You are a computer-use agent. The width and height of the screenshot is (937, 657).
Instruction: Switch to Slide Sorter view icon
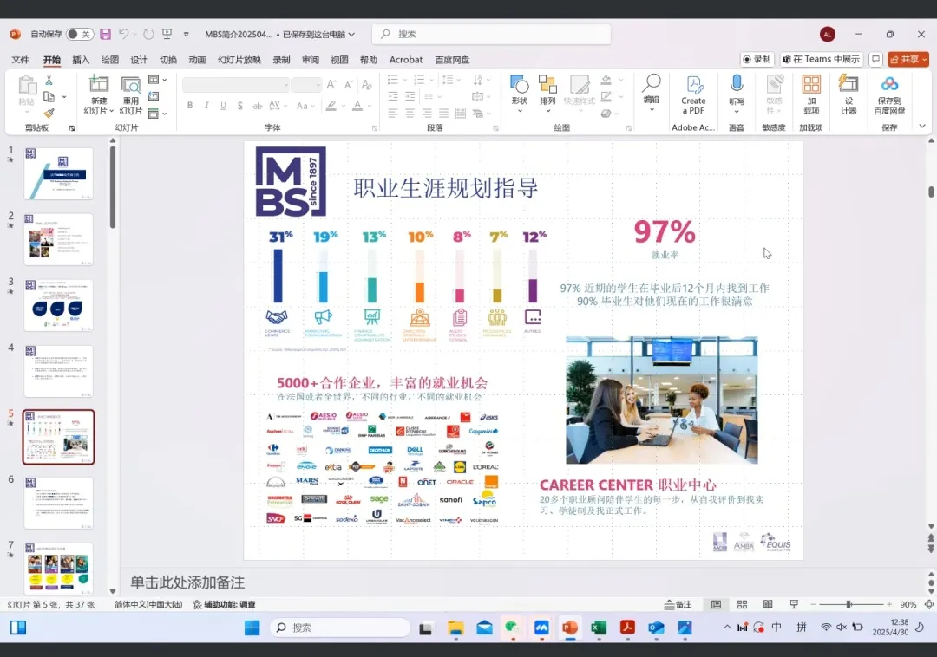742,604
